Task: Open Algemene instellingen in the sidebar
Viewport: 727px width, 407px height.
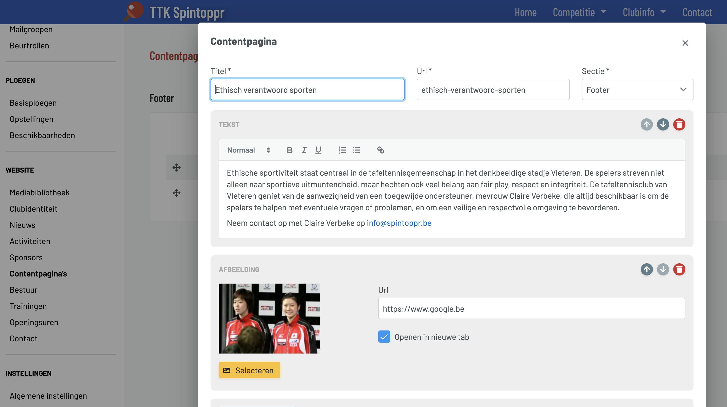Action: point(48,396)
